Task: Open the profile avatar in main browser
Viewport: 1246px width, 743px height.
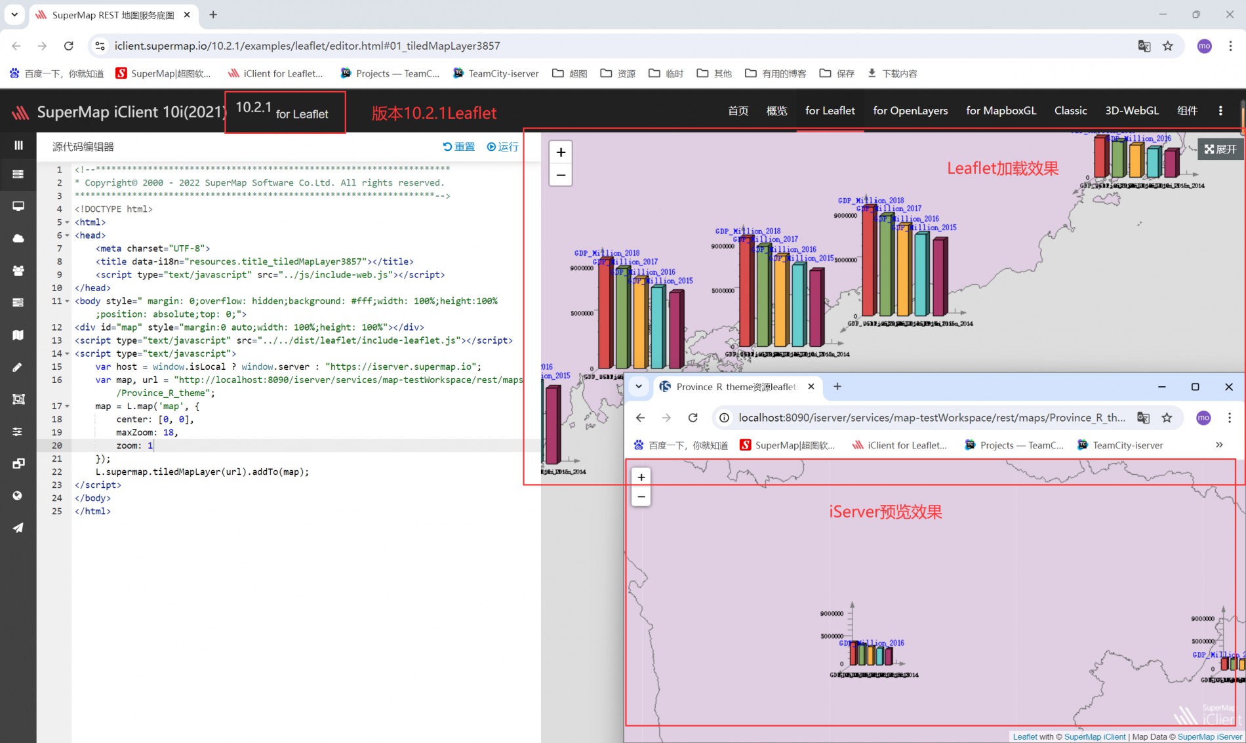Action: point(1205,46)
